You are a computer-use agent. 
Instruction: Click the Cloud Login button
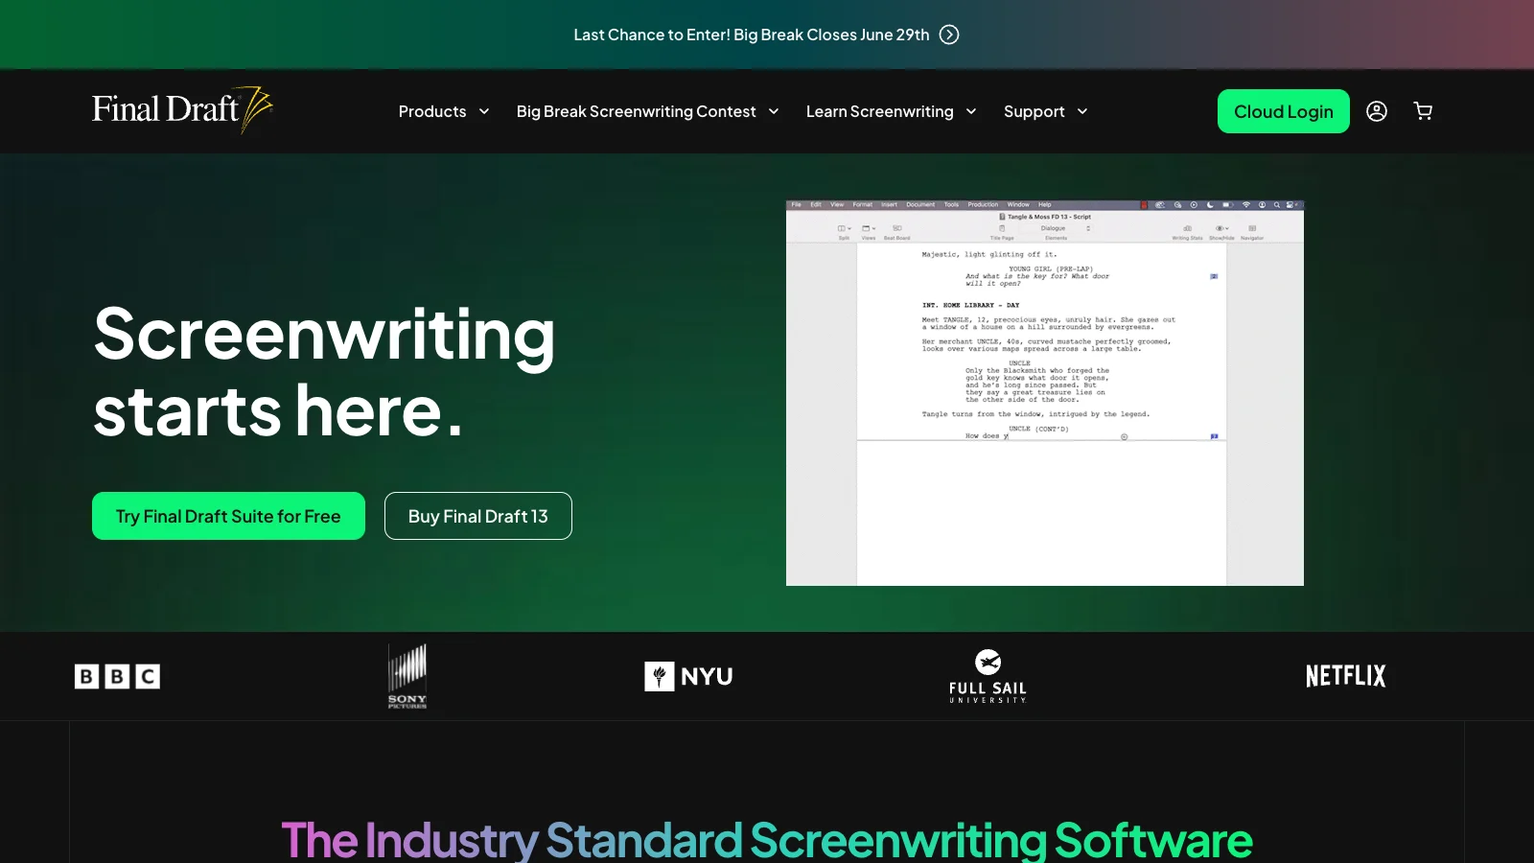pyautogui.click(x=1284, y=111)
